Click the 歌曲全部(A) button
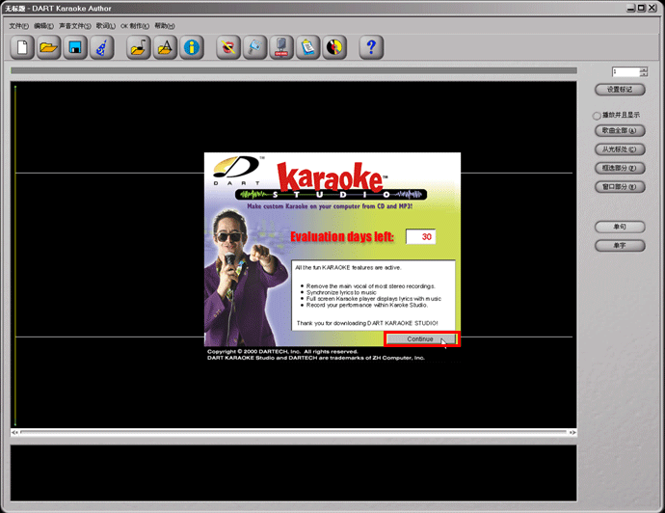665x513 pixels. point(620,131)
